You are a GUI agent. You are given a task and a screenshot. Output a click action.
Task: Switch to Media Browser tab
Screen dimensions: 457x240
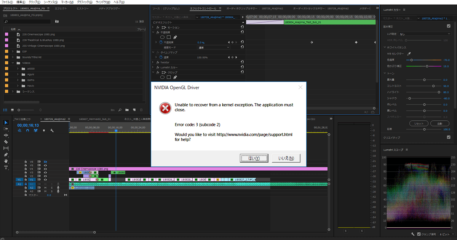point(109,8)
